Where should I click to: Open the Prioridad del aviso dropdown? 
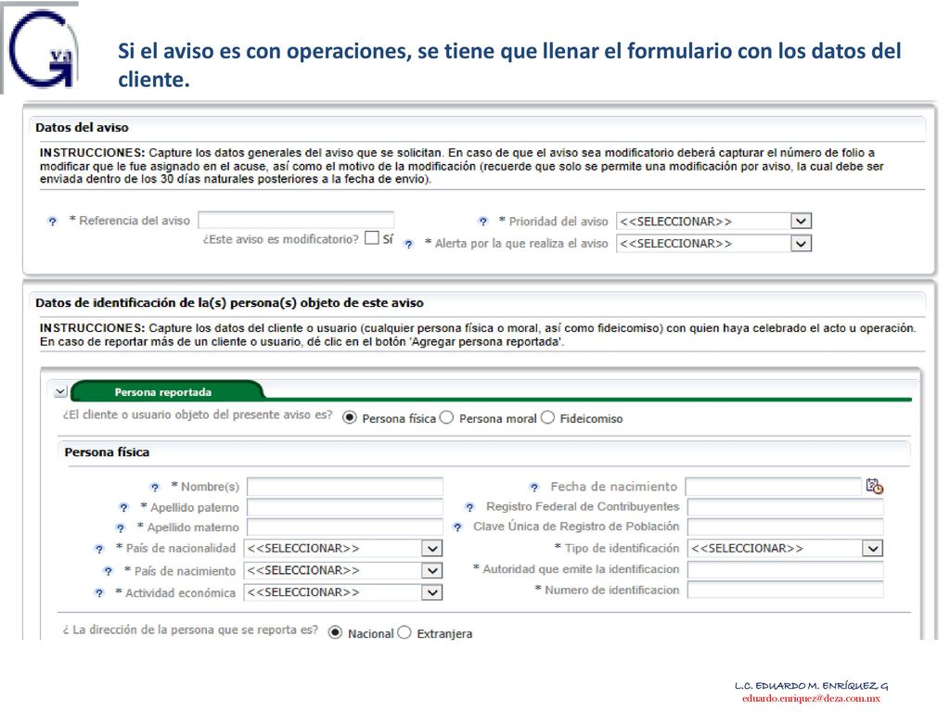point(713,221)
